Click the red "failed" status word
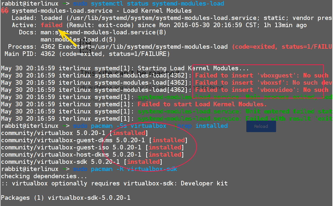The image size is (333, 206). click(52, 25)
